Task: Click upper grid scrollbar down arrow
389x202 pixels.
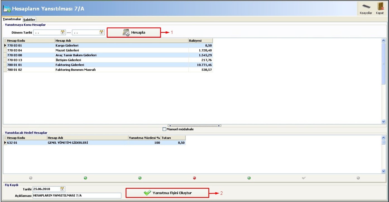Action: [x=383, y=121]
